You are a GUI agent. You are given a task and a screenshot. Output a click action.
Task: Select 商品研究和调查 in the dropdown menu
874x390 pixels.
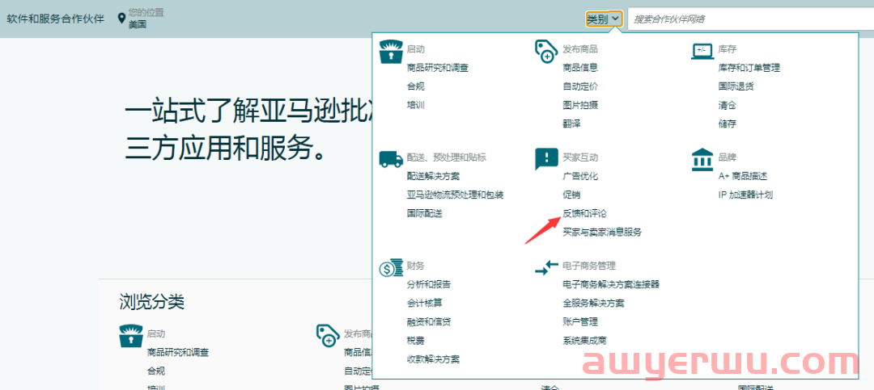click(x=438, y=68)
